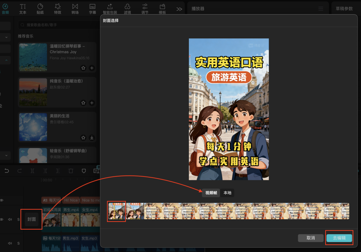Open the 文本 text panel
The width and height of the screenshot is (361, 252).
coord(23,8)
